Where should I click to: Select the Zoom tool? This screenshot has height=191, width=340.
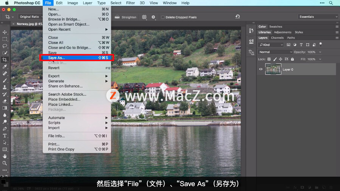tap(5, 163)
